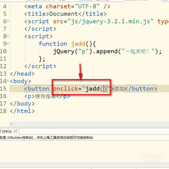Click the Document title text on line 5

click(x=64, y=14)
